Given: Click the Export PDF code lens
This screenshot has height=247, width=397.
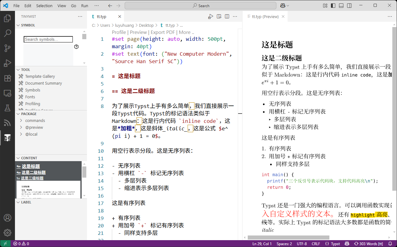Looking at the screenshot, I should 163,32.
